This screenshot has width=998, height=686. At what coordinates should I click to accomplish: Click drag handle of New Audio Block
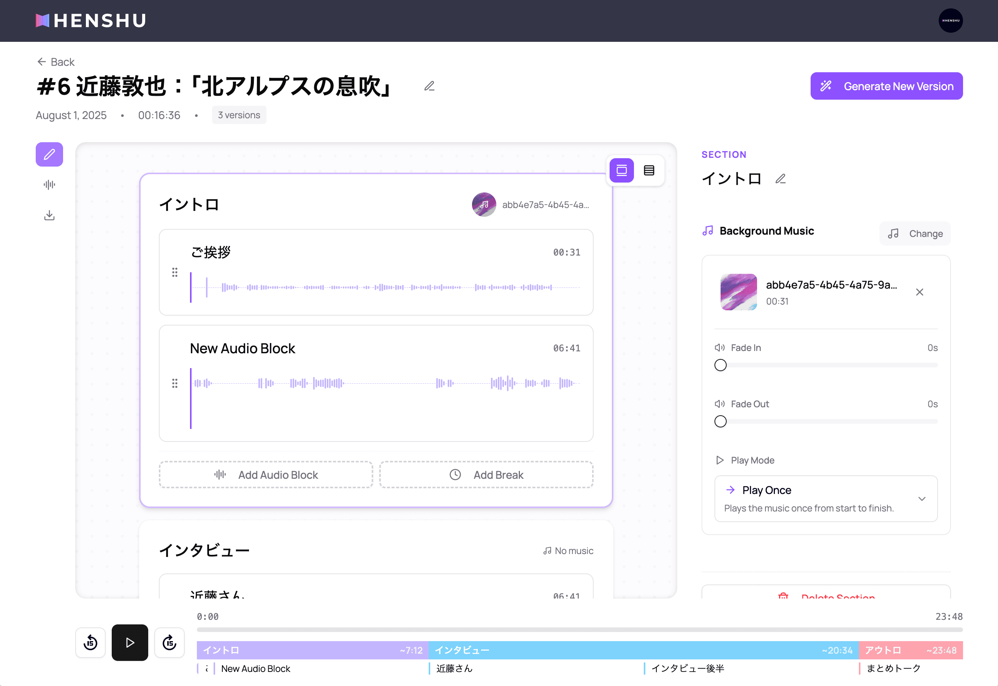coord(174,383)
